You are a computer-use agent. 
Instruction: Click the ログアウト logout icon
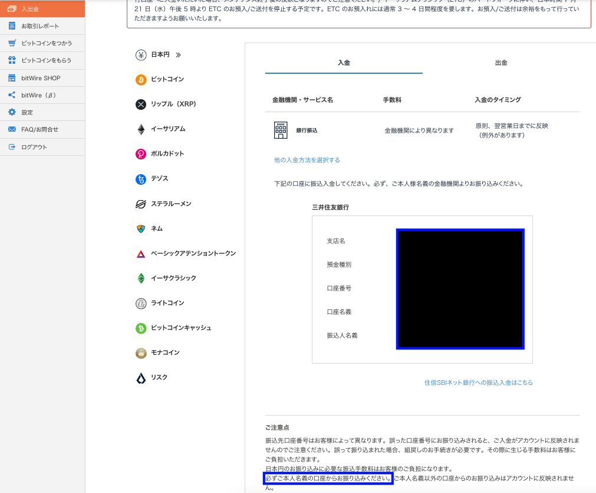point(12,147)
